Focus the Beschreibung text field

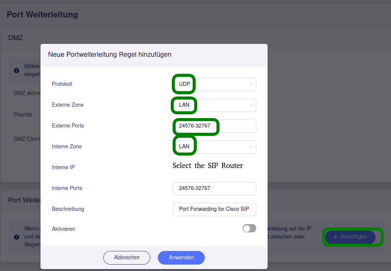click(214, 209)
